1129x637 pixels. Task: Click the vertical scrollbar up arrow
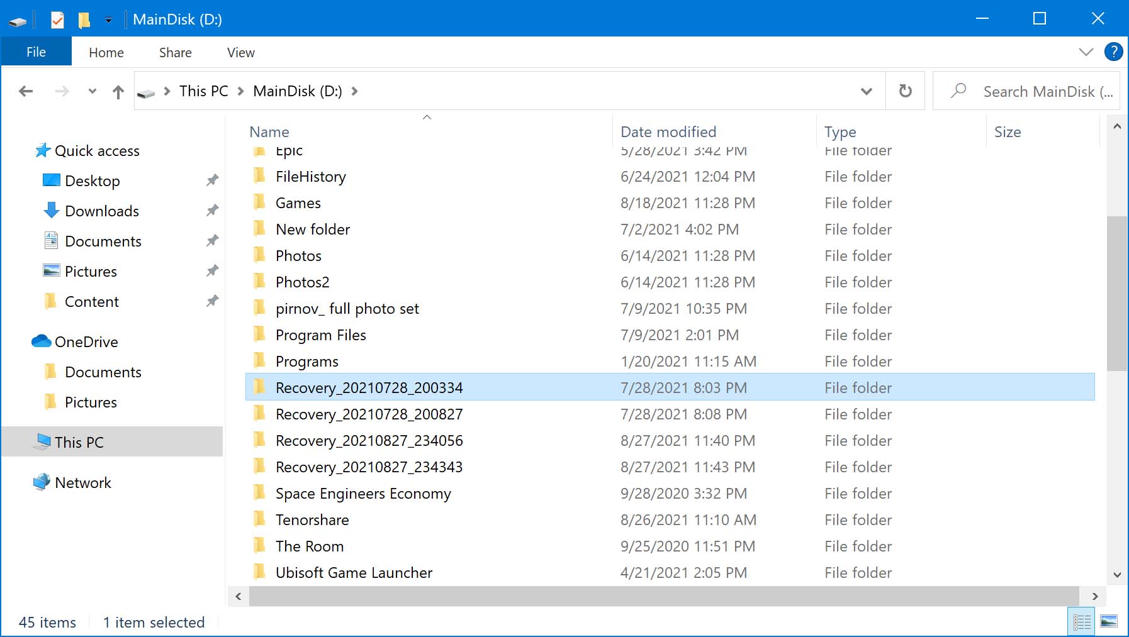[x=1117, y=126]
